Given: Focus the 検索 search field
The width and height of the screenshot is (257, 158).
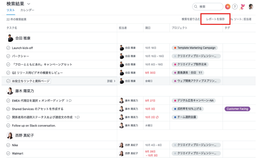Looking at the screenshot, I should 208,7.
